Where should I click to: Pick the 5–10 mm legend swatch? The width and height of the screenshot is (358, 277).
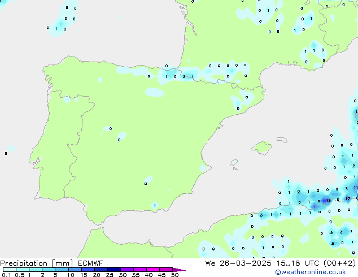62,270
